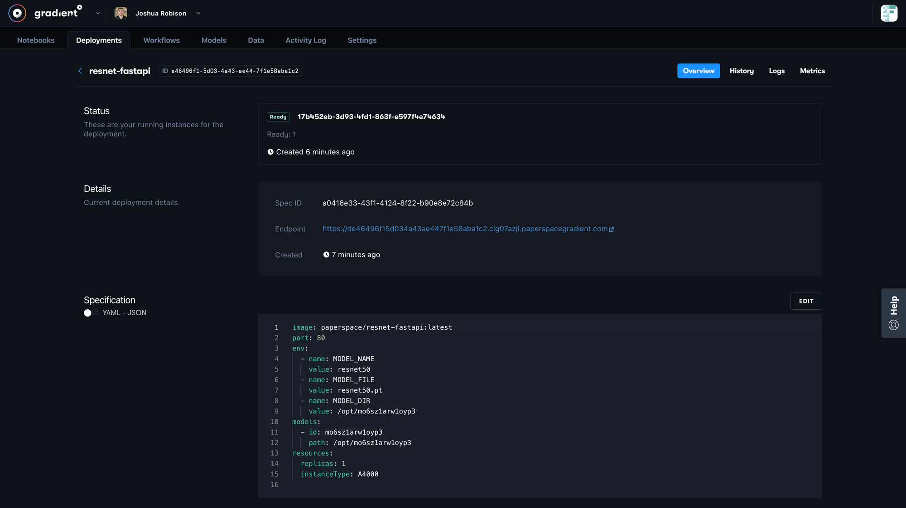
Task: Click the EDIT specification button
Action: 806,301
